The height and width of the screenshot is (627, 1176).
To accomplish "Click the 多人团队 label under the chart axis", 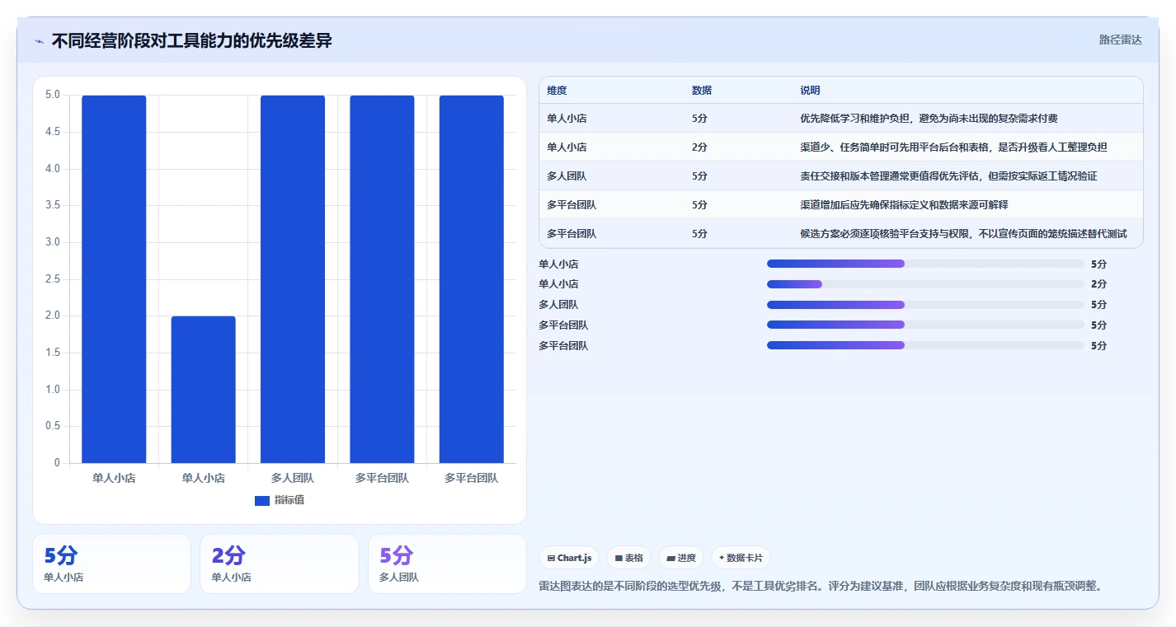I will (293, 478).
